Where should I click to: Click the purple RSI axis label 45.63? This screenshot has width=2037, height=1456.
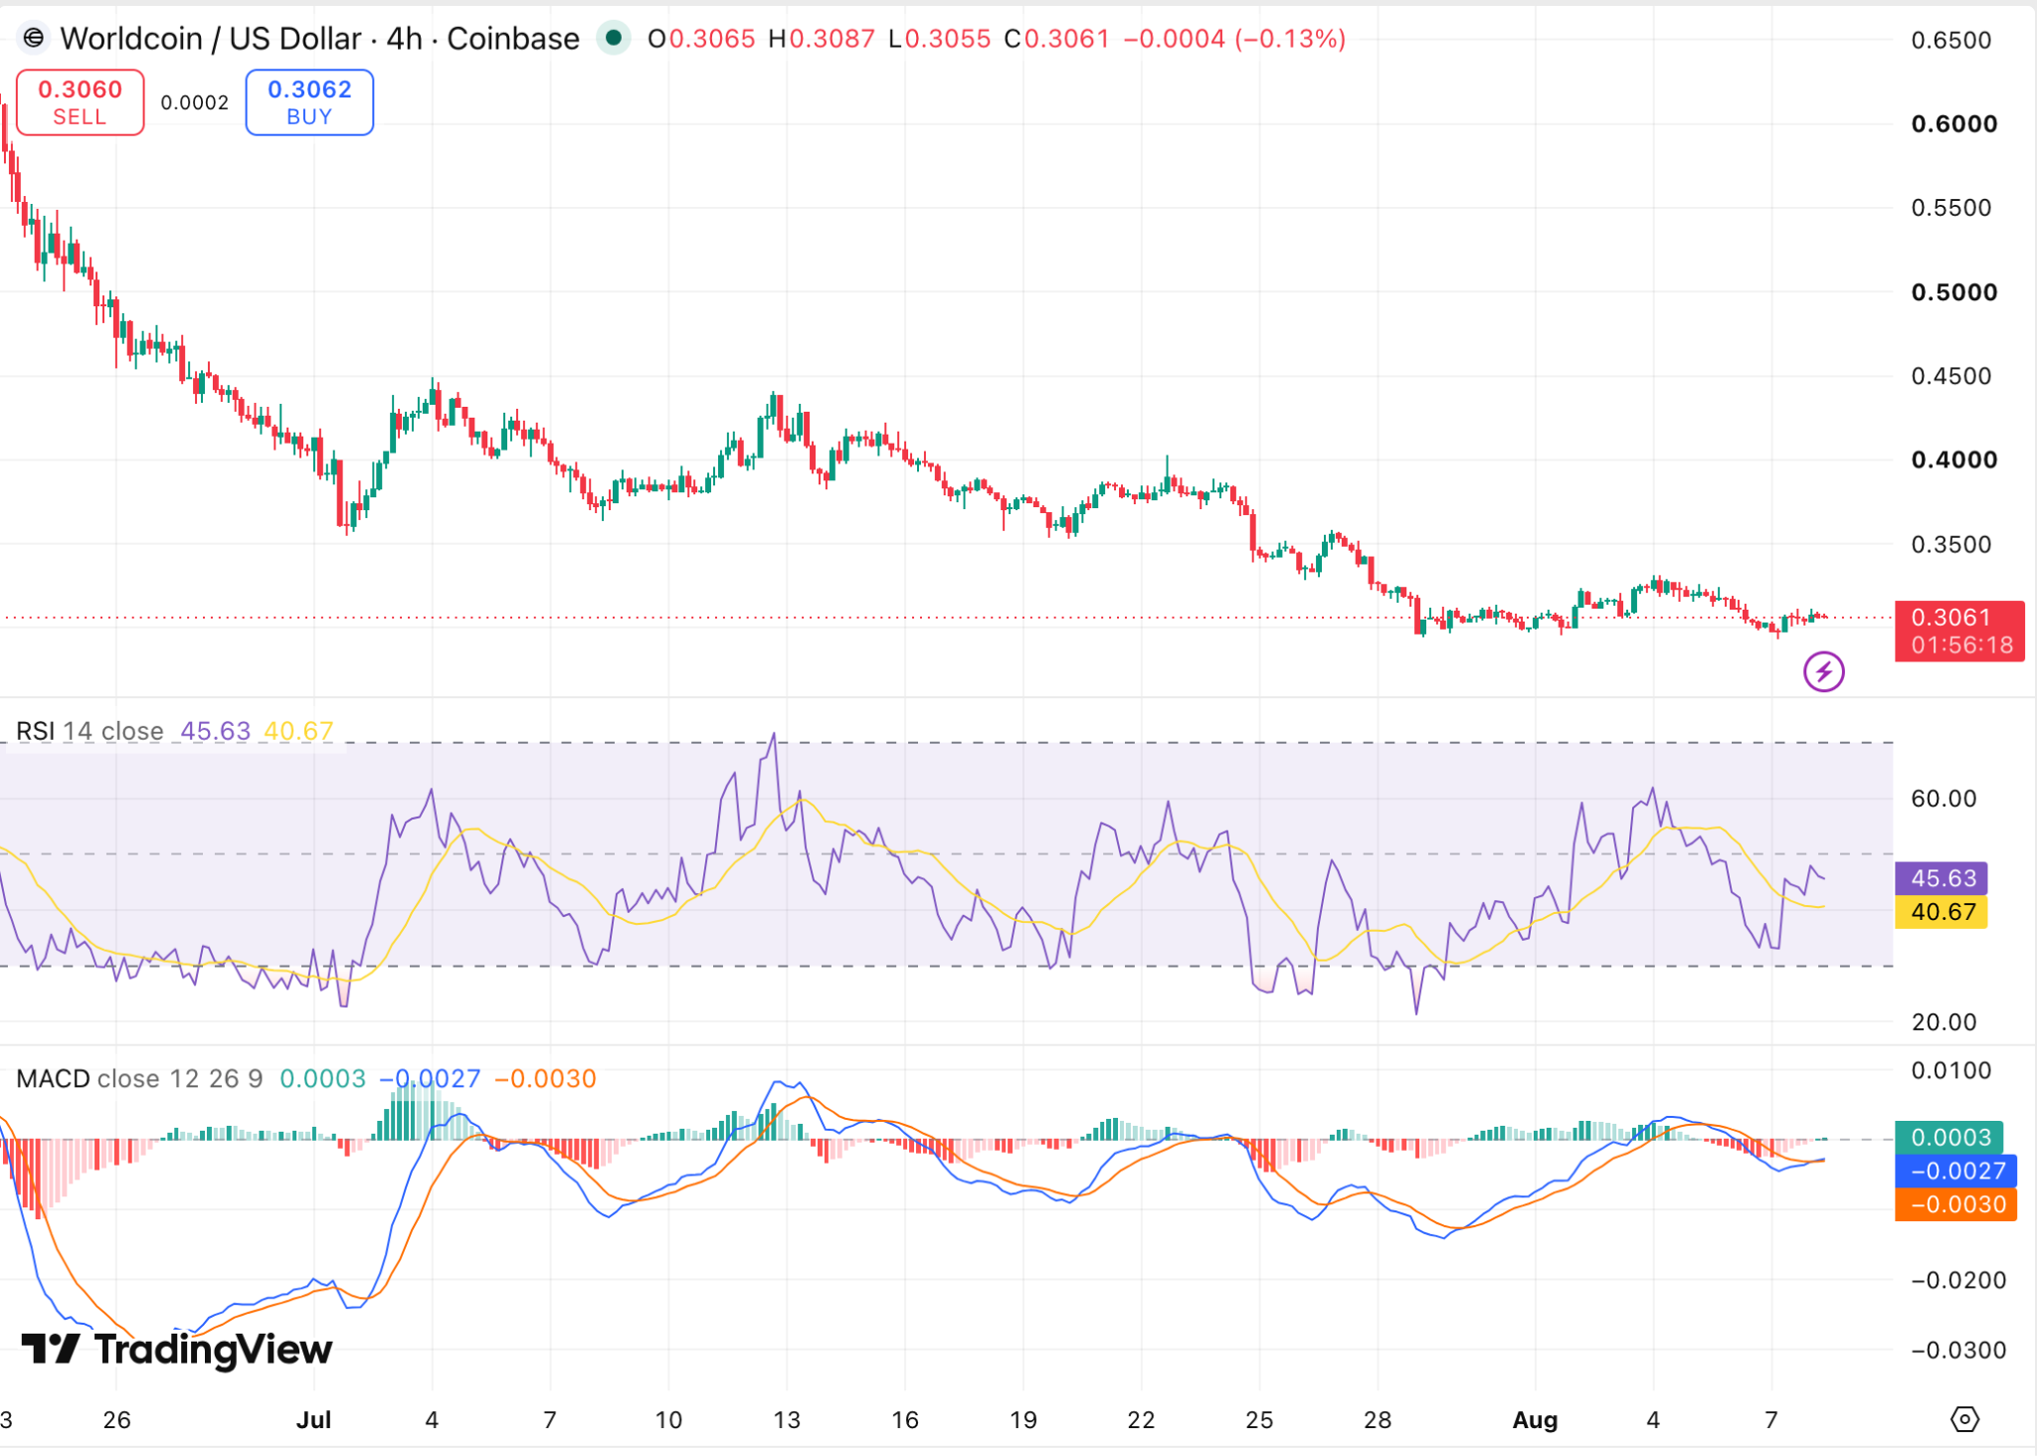coord(1943,878)
